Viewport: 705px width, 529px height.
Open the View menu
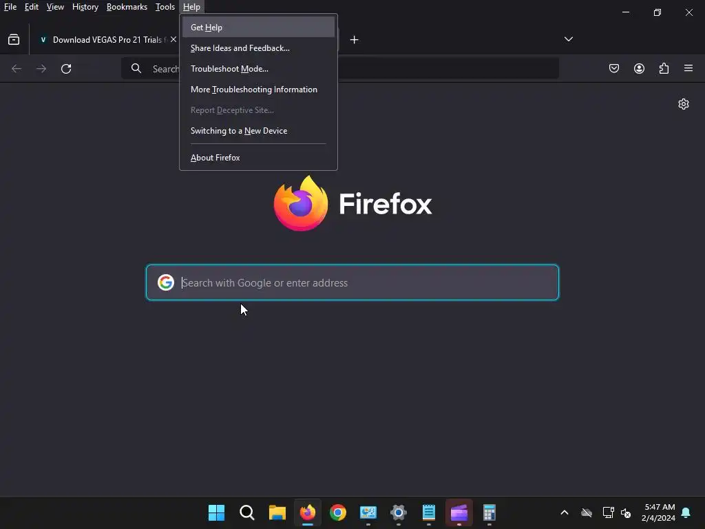[55, 7]
